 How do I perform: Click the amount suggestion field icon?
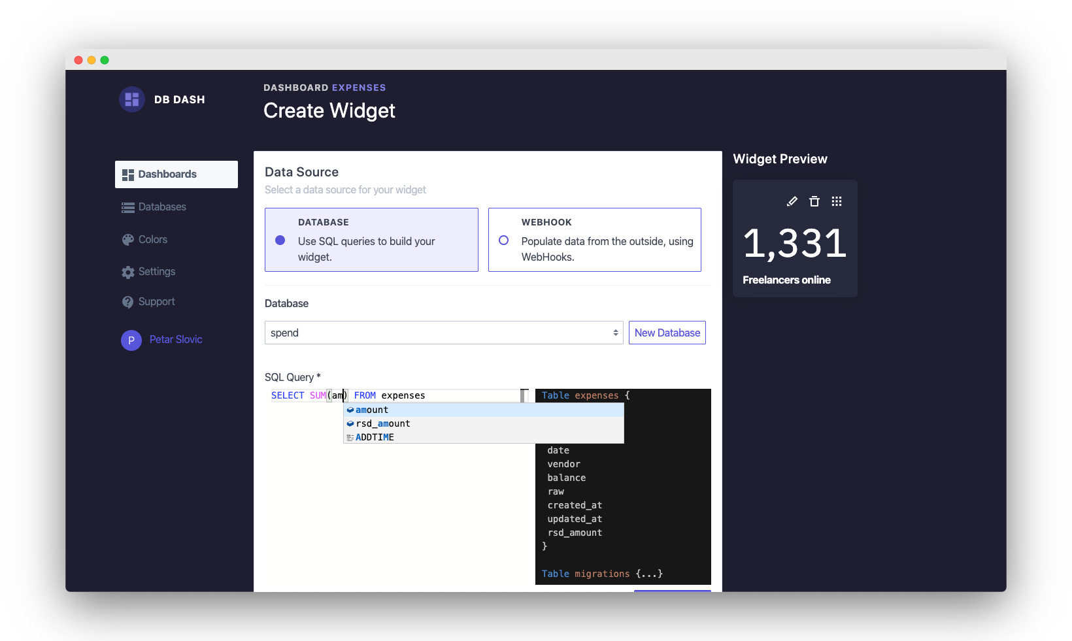point(350,410)
